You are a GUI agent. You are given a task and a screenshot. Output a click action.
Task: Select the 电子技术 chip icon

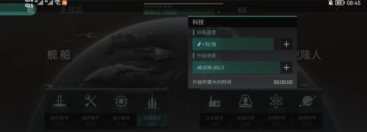121,101
